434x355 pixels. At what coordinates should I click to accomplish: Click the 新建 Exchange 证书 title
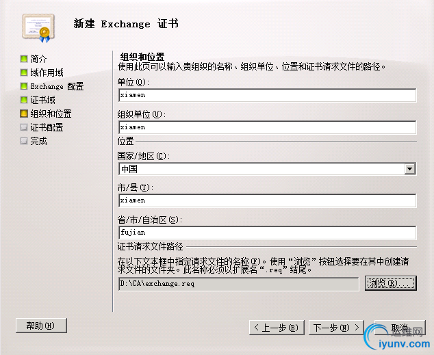(126, 24)
